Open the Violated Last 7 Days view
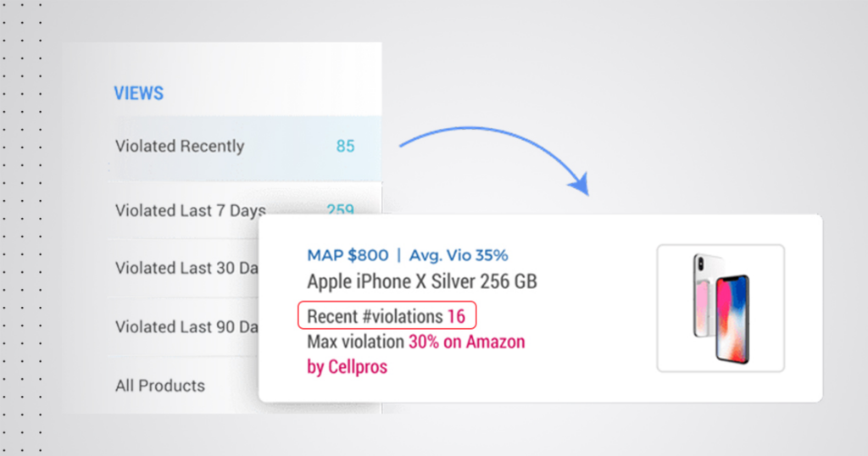The image size is (868, 456). tap(190, 210)
